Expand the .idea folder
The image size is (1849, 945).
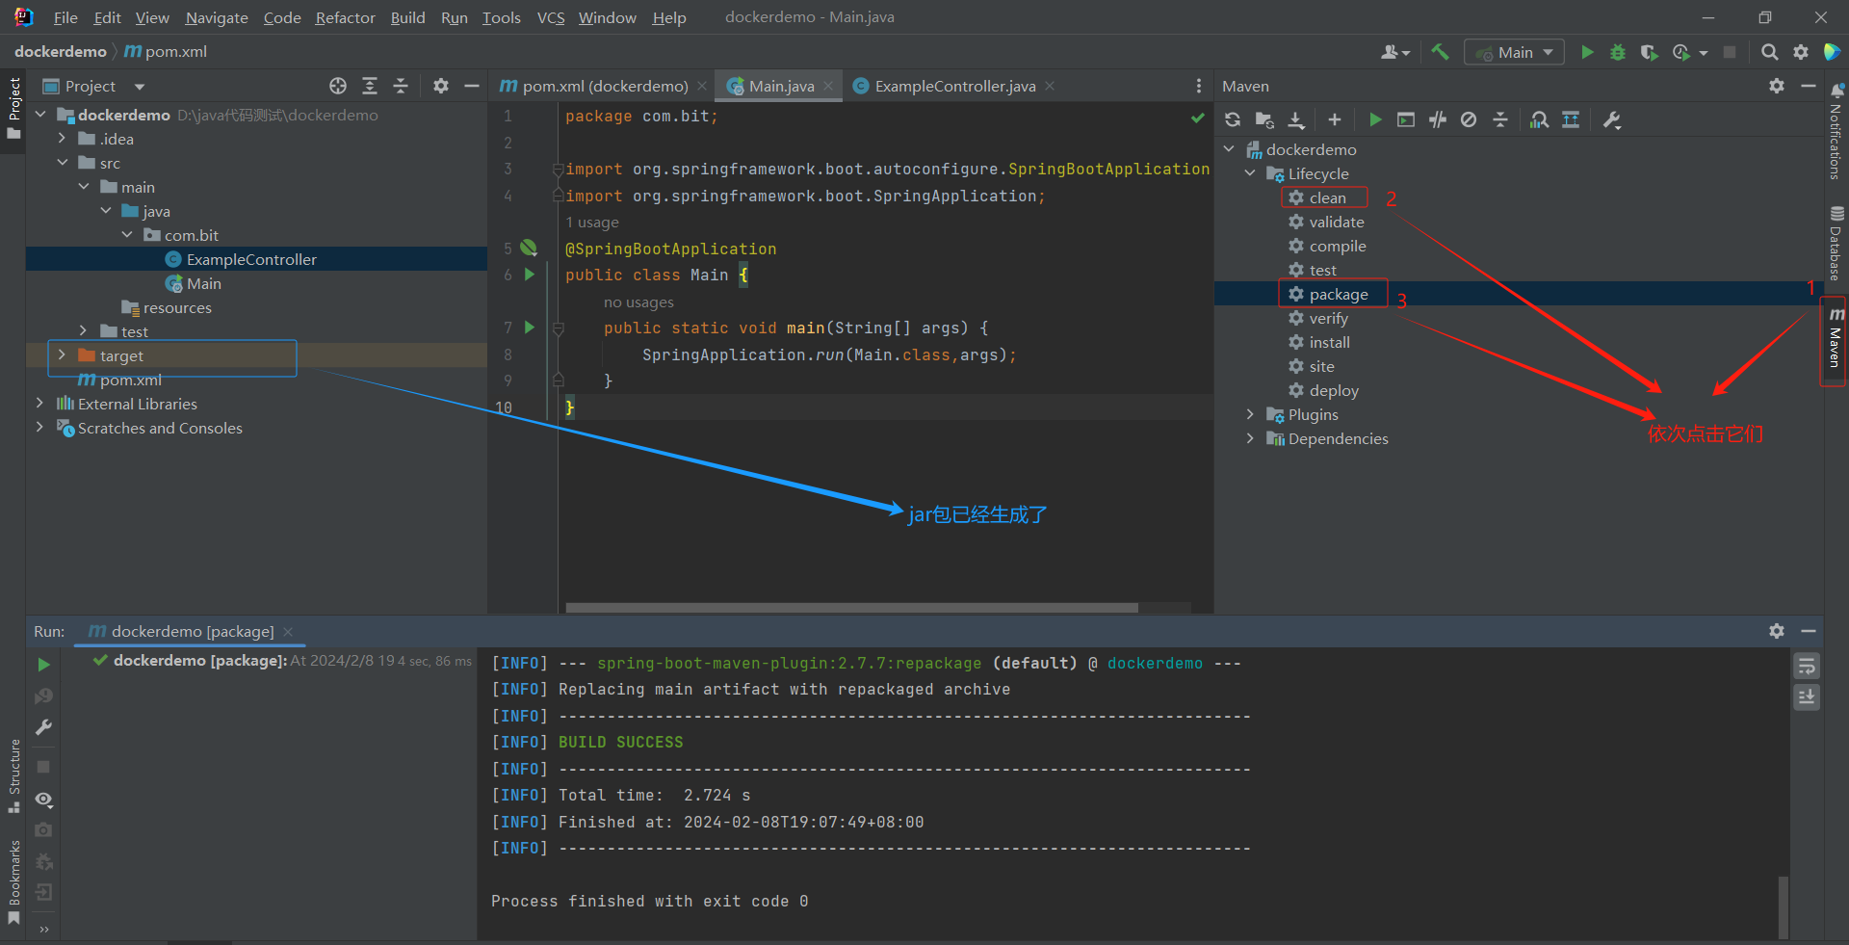tap(63, 138)
